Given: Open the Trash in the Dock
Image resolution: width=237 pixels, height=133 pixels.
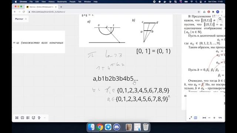Looking at the screenshot, I should coord(146,127).
